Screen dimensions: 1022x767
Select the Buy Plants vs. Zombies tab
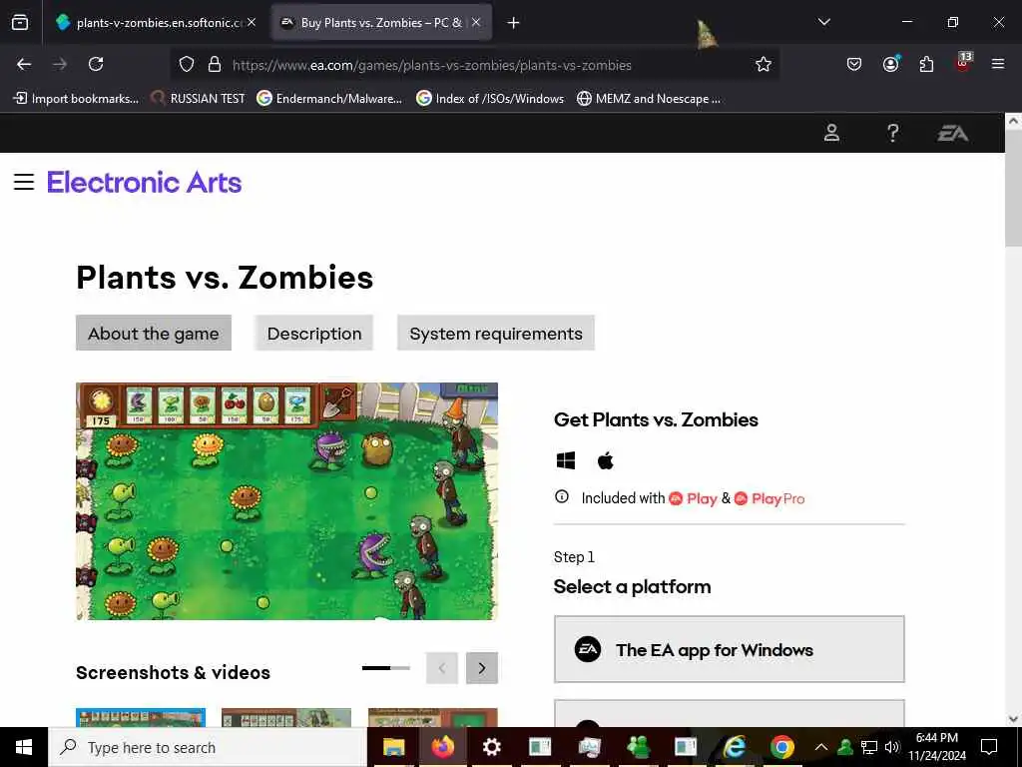point(380,23)
